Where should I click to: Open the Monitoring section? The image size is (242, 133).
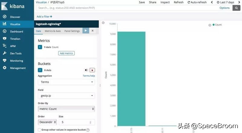coord(17,61)
